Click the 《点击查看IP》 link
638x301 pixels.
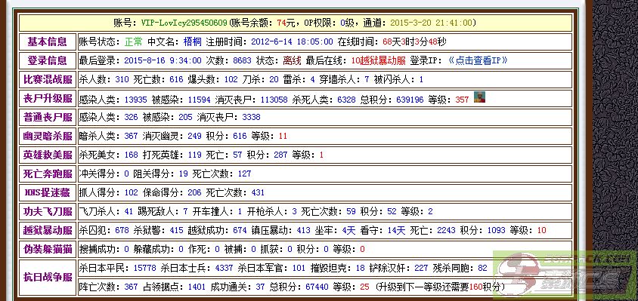pos(478,61)
